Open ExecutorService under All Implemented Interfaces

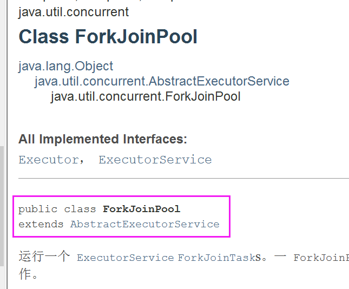point(155,160)
